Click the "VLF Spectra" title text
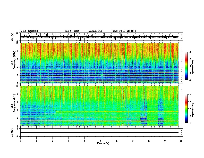The image size is (204, 158). tap(29, 31)
